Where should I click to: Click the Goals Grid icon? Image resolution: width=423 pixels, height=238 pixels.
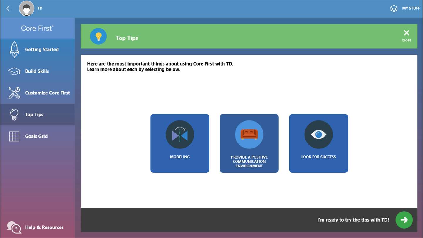pos(14,136)
